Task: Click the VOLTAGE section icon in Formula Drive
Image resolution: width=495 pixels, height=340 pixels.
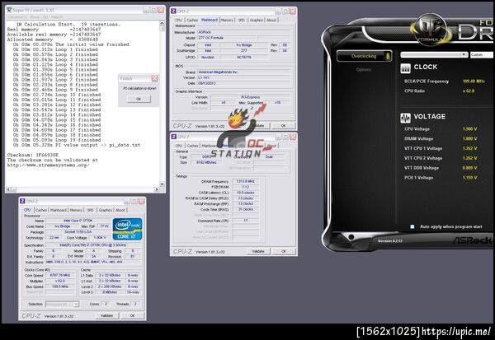Action: pyautogui.click(x=405, y=118)
